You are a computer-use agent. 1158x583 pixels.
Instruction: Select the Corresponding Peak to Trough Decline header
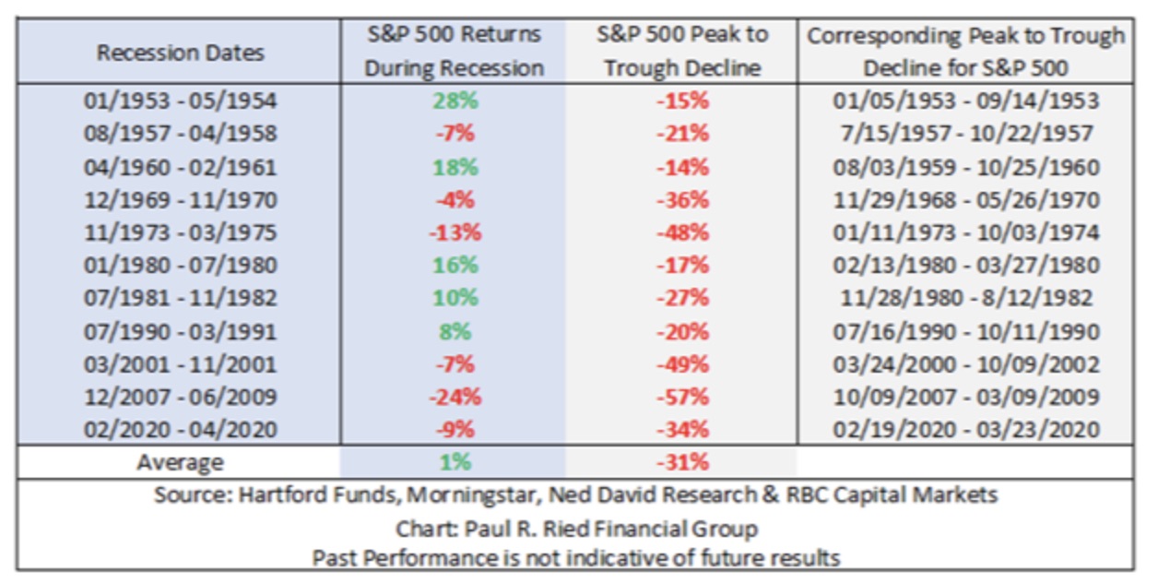[x=966, y=53]
